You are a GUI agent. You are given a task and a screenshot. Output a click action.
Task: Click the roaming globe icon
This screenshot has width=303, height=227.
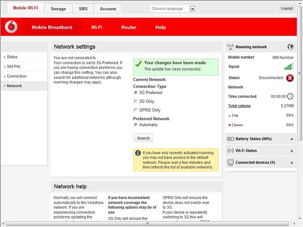290,47
